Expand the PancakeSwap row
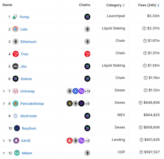Viewport: 164px width, 159px height. tap(4, 103)
